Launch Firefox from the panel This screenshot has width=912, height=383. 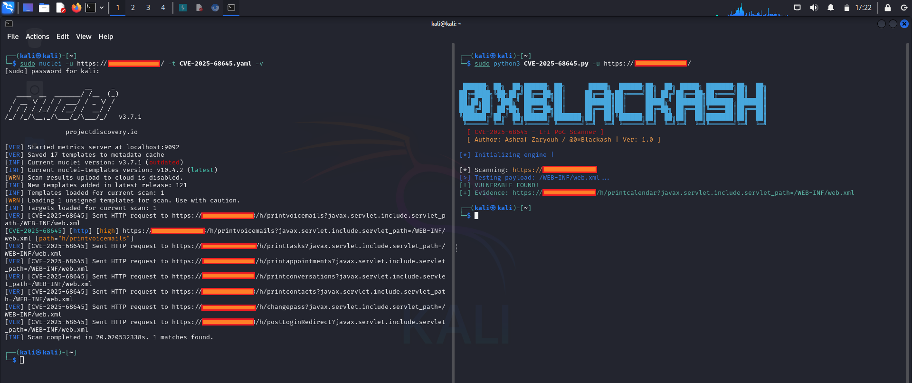click(x=76, y=8)
